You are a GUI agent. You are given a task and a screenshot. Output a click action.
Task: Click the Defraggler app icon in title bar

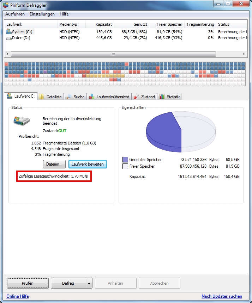click(6, 5)
